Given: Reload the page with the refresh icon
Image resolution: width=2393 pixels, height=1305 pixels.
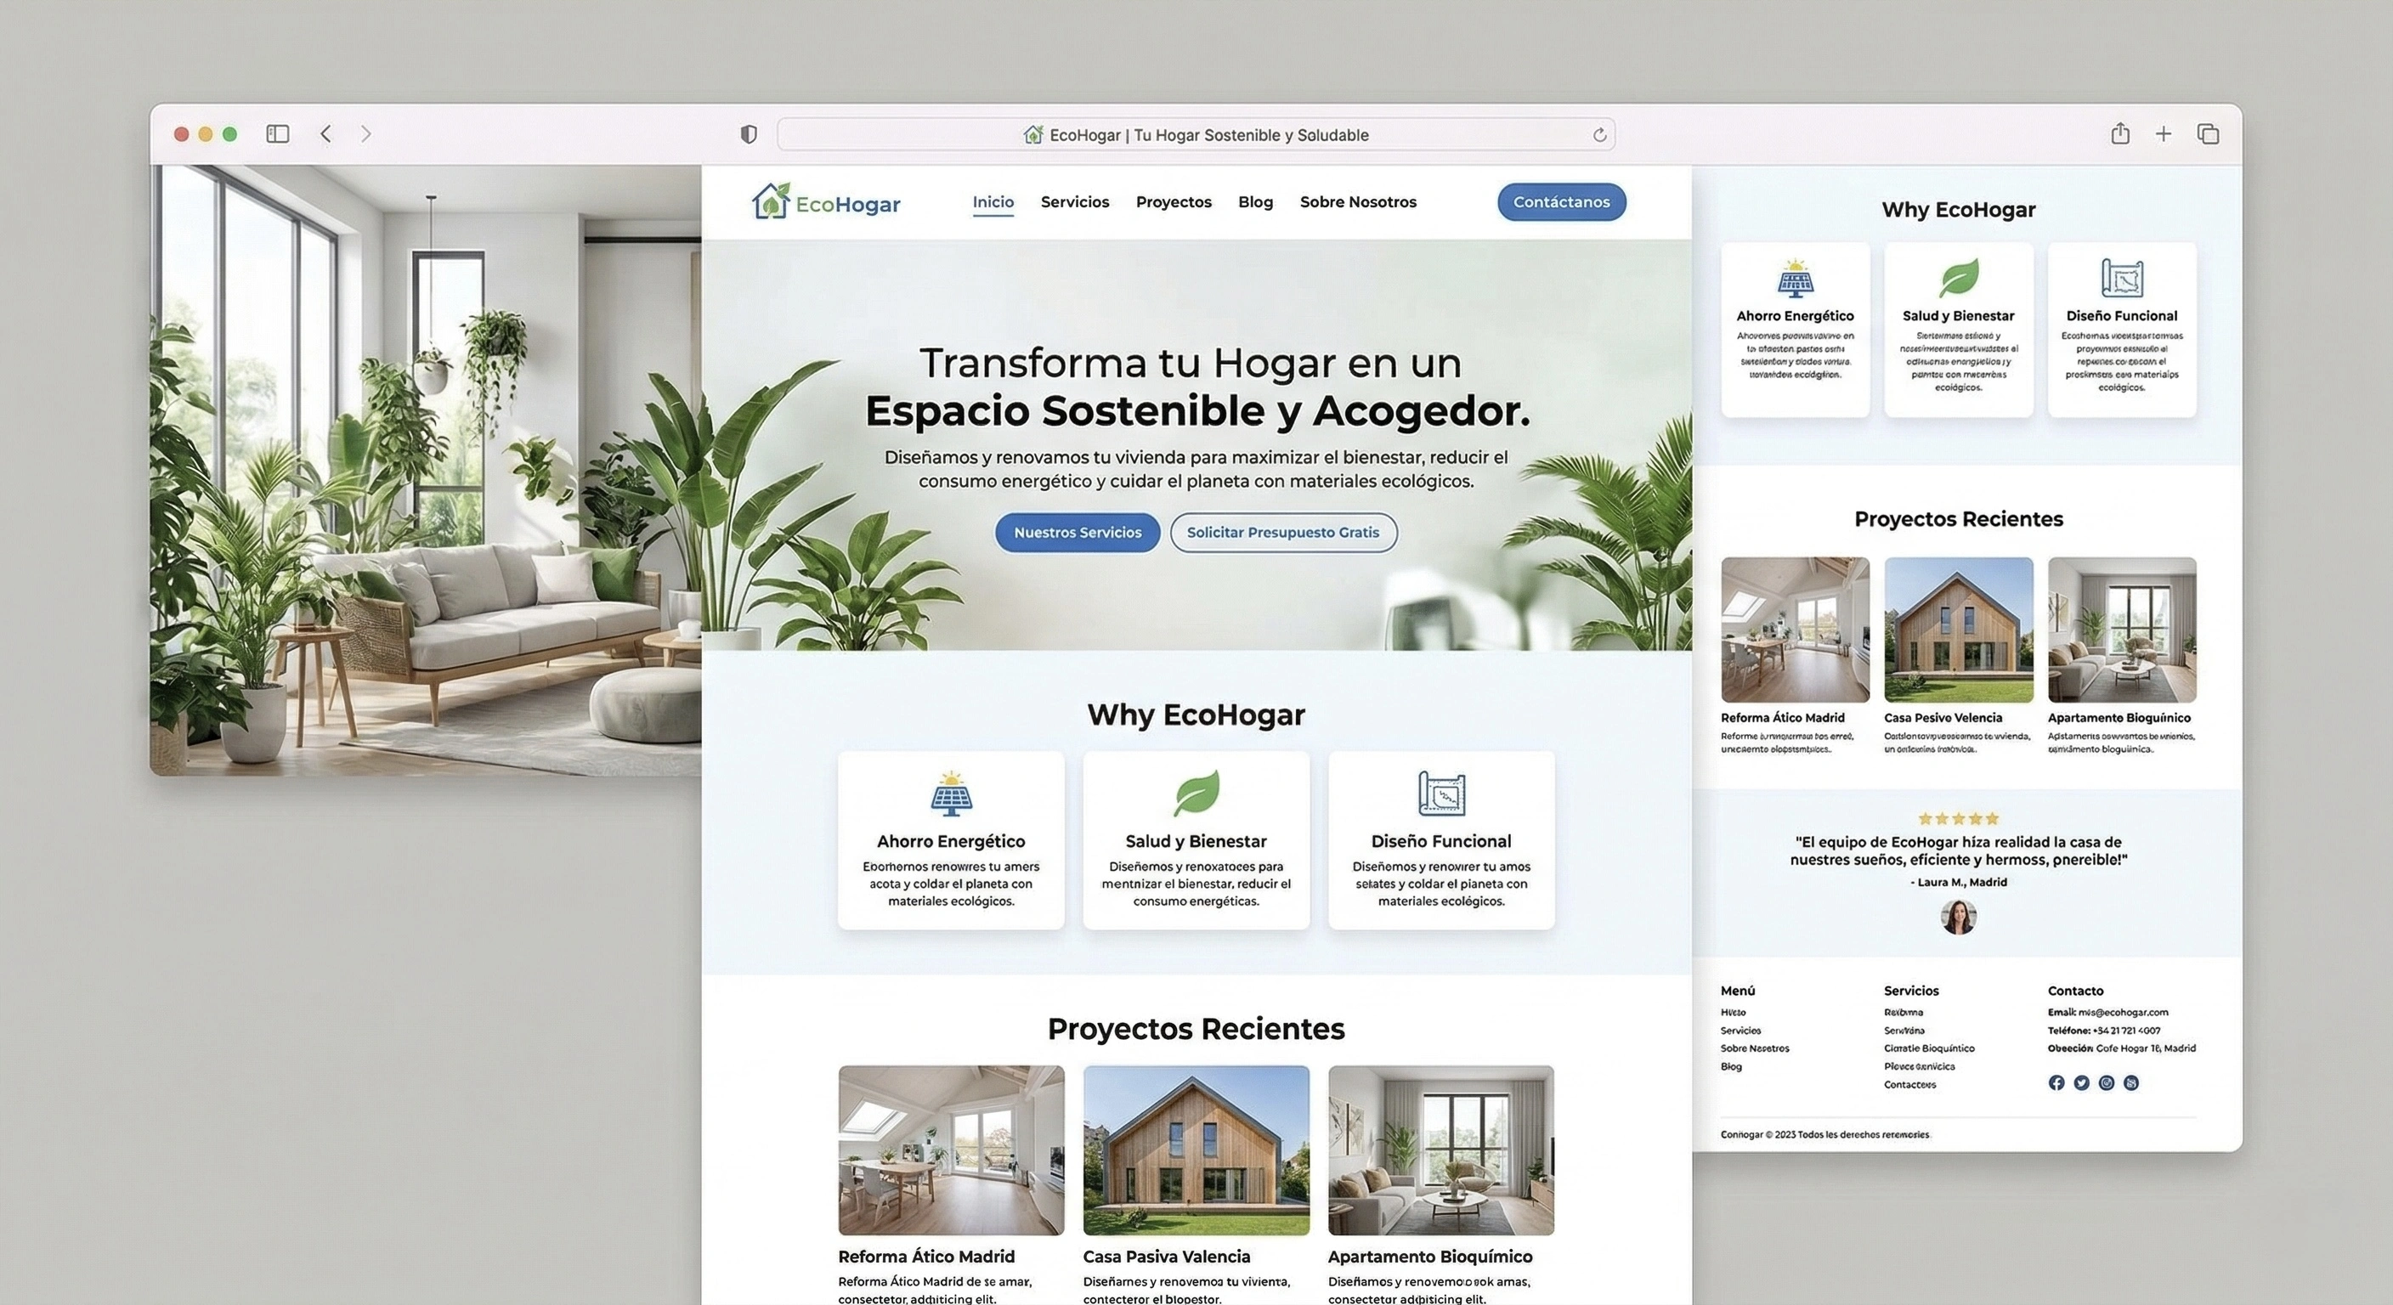Looking at the screenshot, I should 1599,135.
